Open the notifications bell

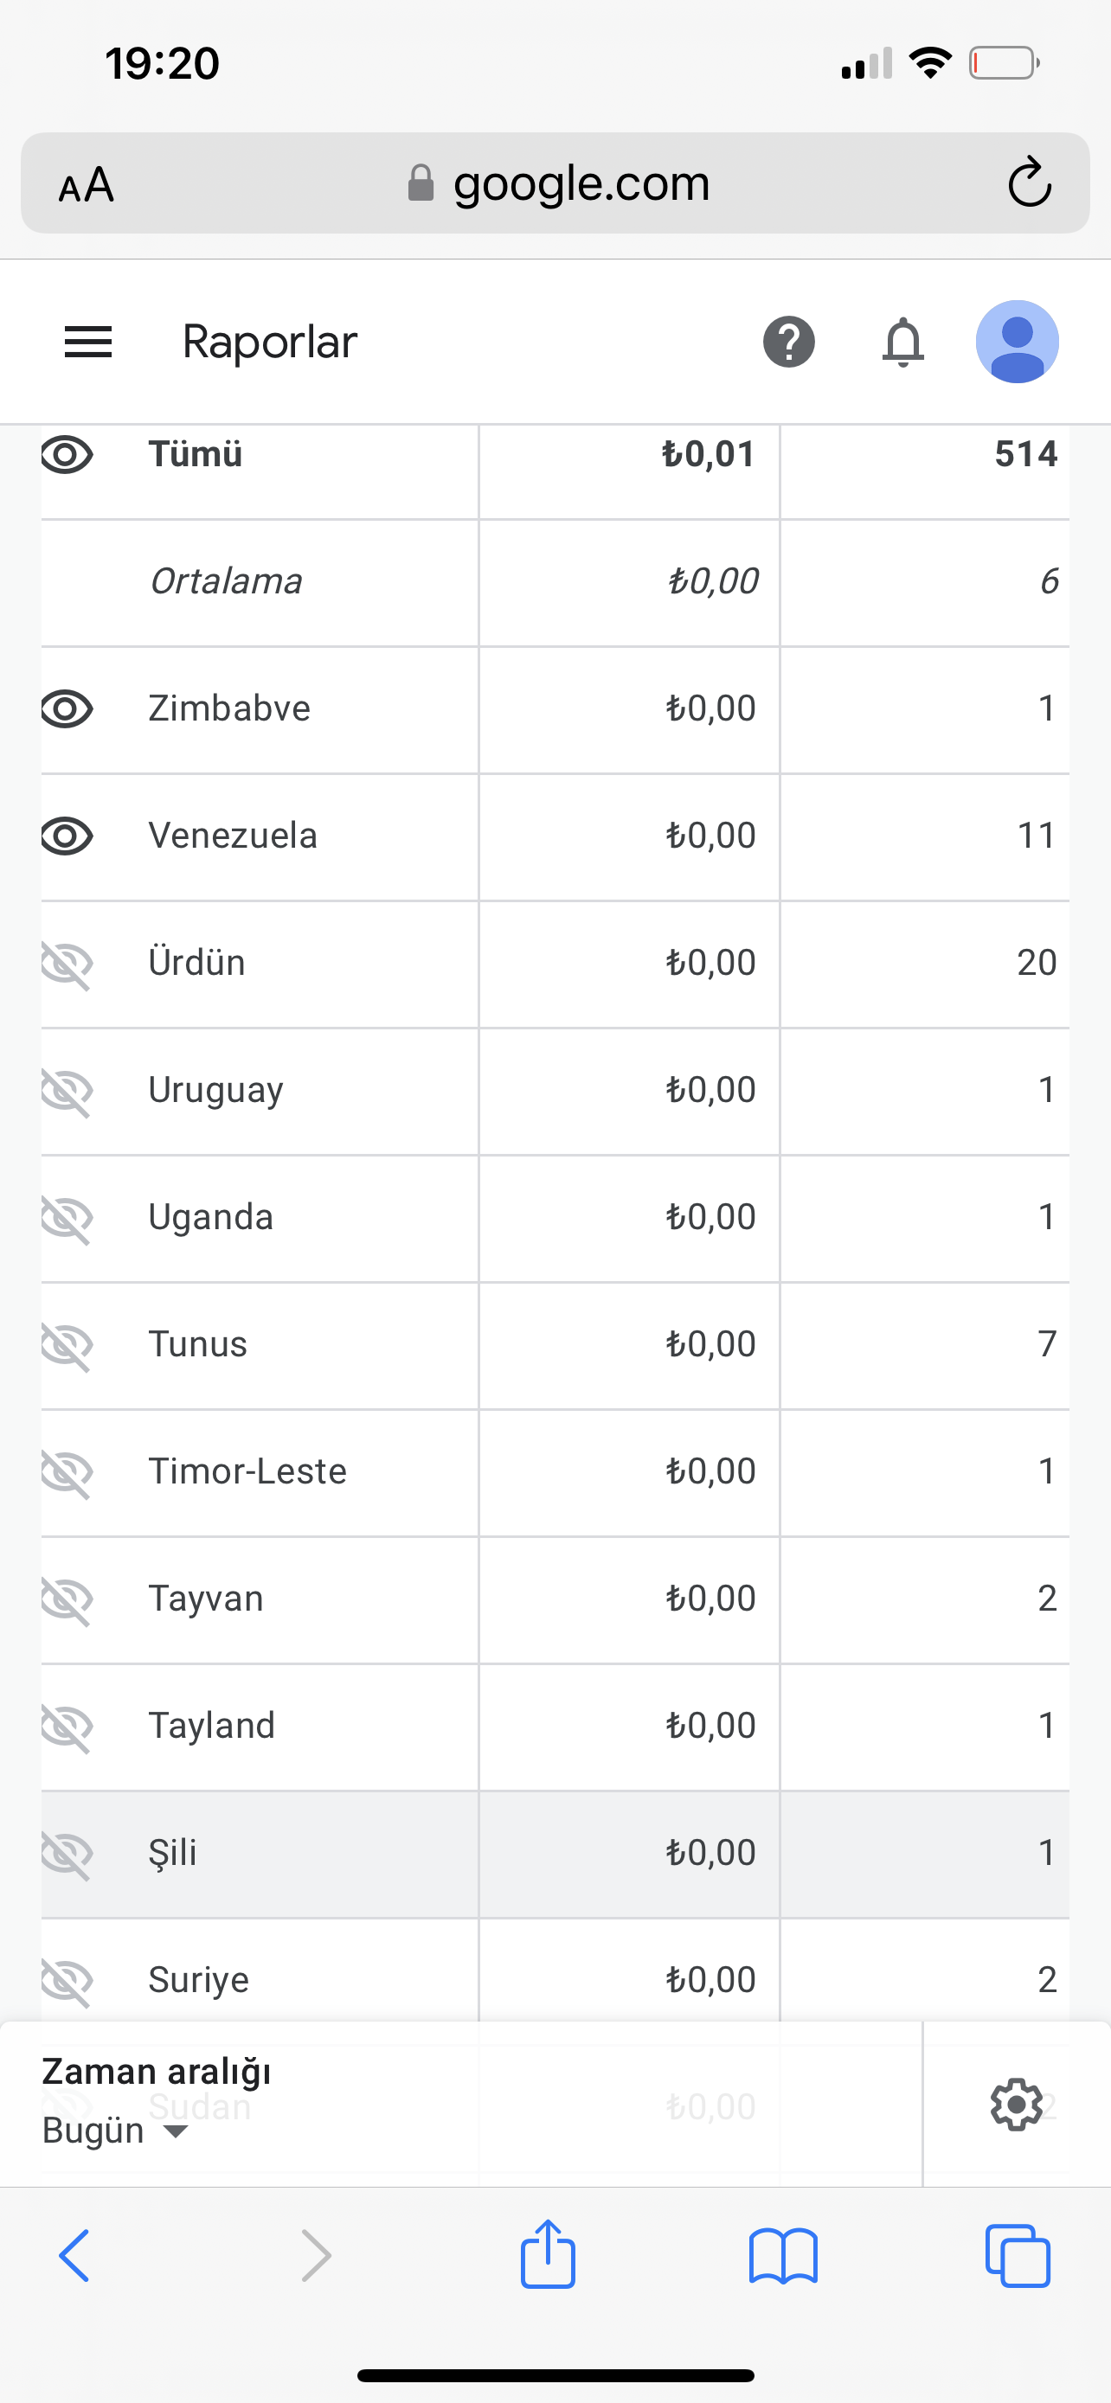click(903, 343)
